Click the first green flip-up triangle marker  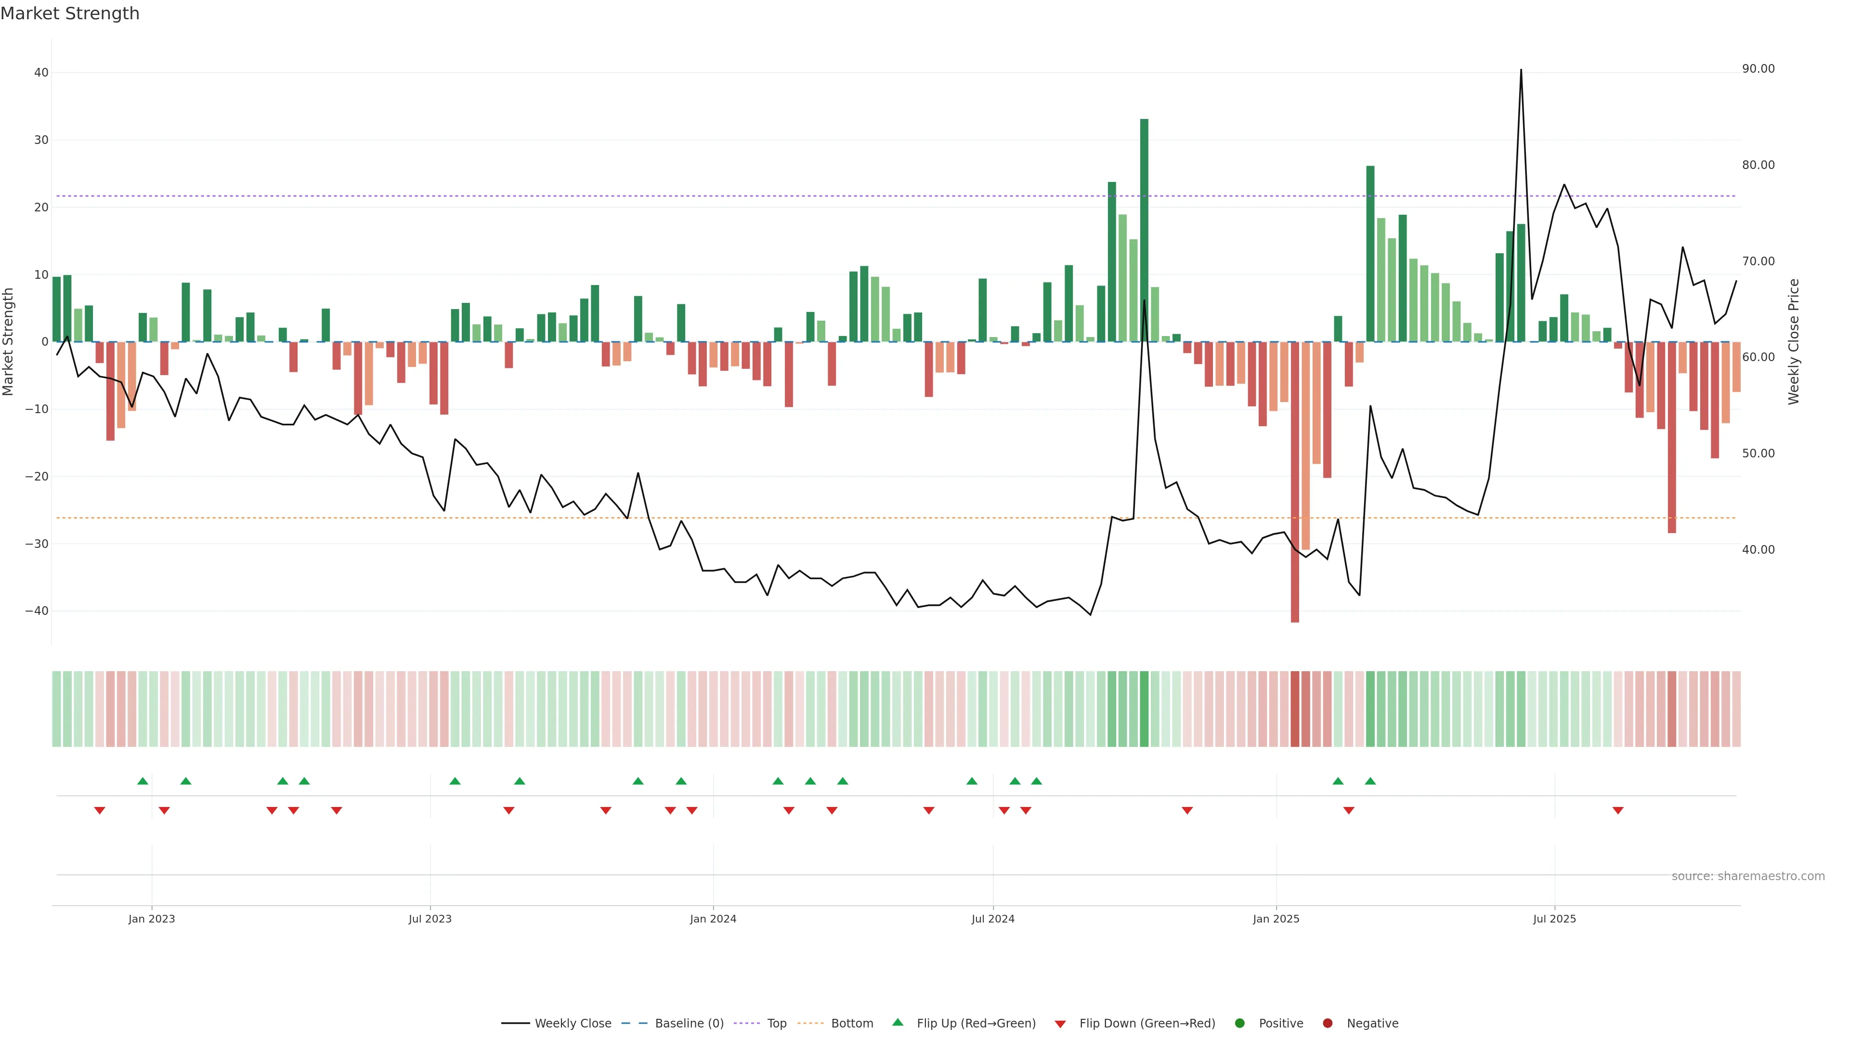click(x=143, y=781)
